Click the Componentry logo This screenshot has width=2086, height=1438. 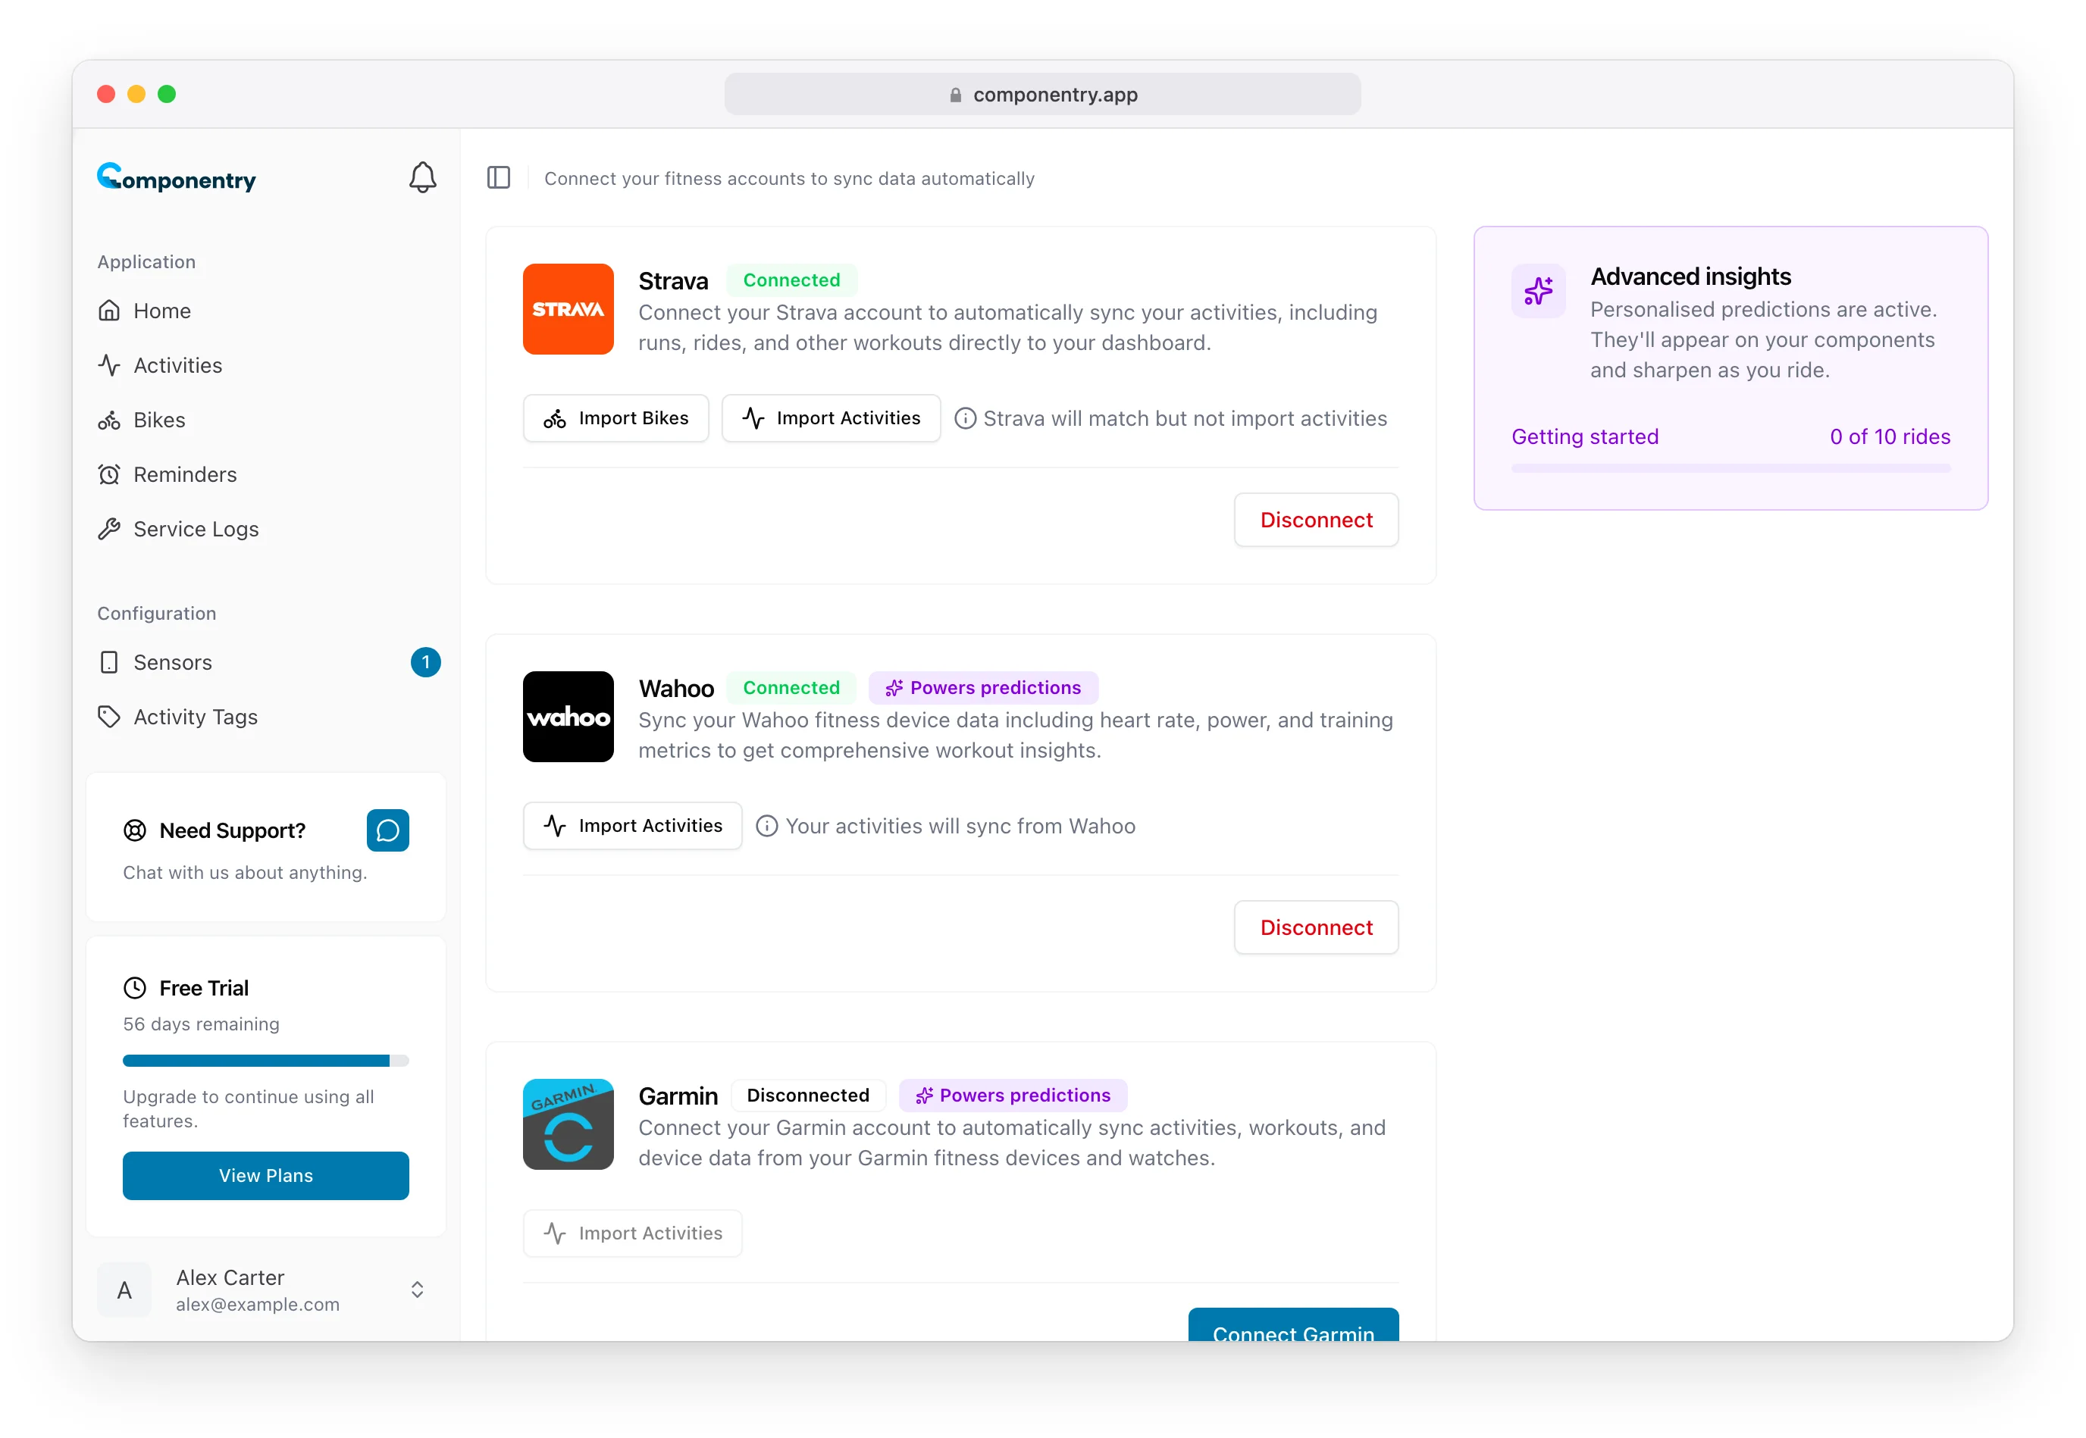[177, 177]
